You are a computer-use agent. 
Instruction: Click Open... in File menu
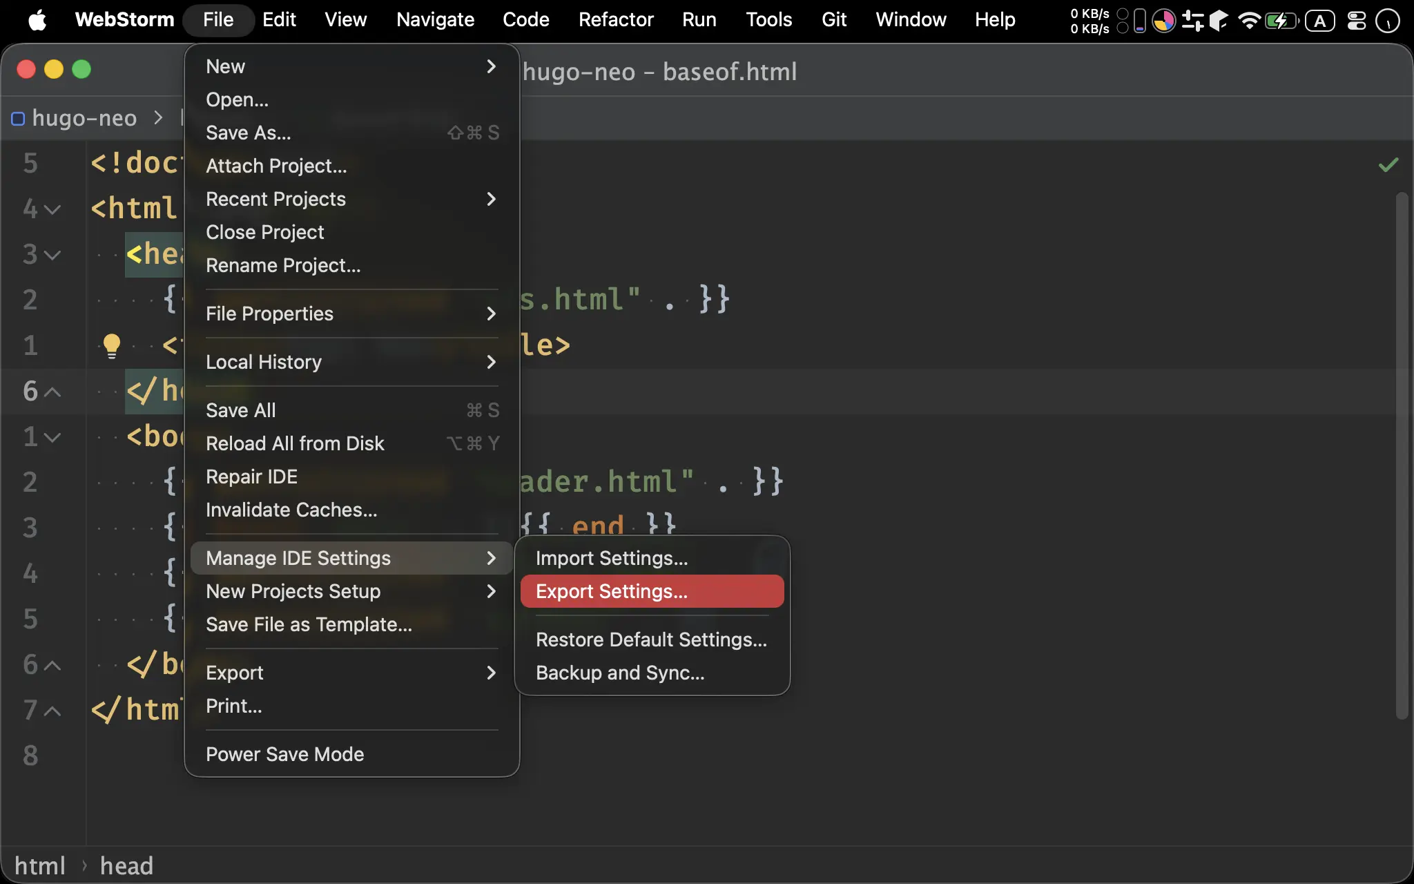[x=351, y=99]
